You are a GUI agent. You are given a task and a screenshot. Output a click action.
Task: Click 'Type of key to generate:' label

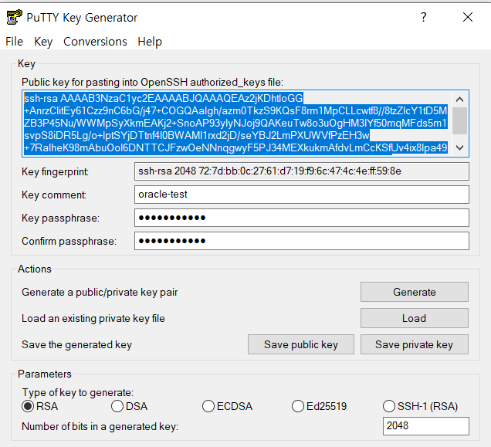78,392
